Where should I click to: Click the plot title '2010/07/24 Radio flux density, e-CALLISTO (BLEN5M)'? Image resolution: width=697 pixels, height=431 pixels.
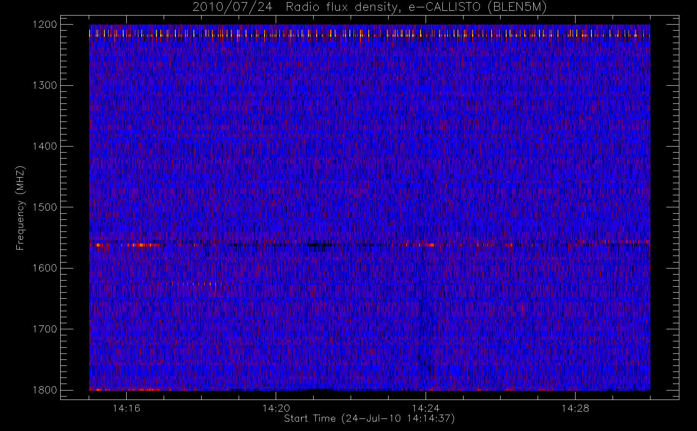pos(369,7)
